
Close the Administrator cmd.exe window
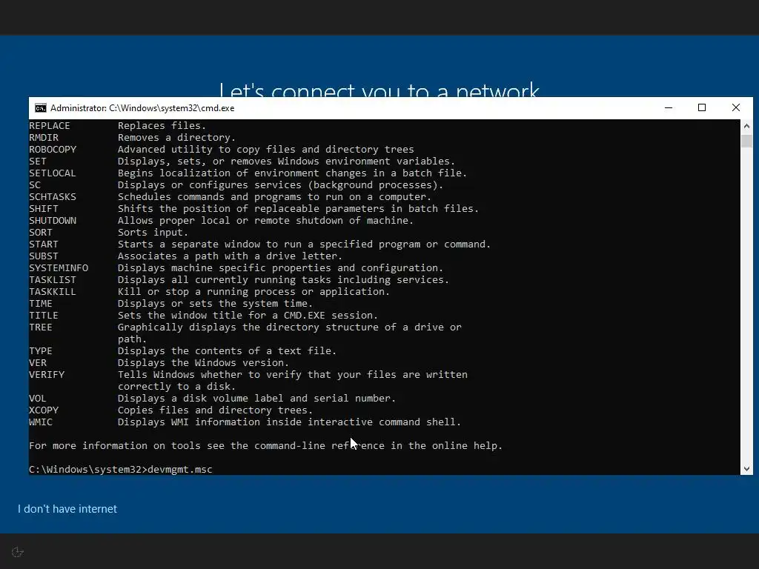click(736, 108)
